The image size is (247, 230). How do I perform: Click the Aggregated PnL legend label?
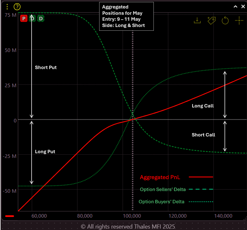point(160,177)
